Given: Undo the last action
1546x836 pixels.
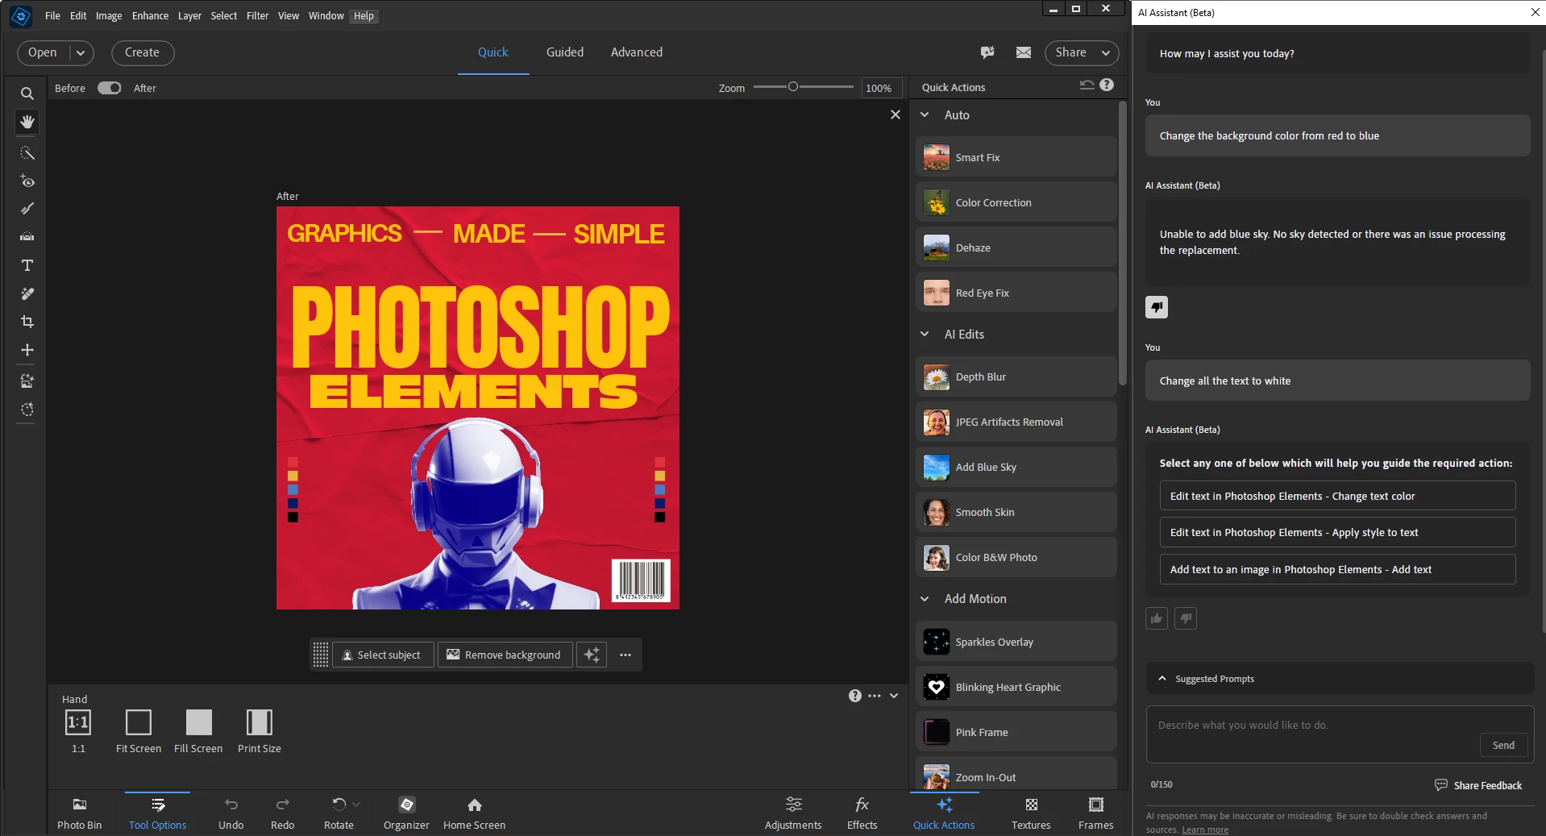Looking at the screenshot, I should [231, 813].
